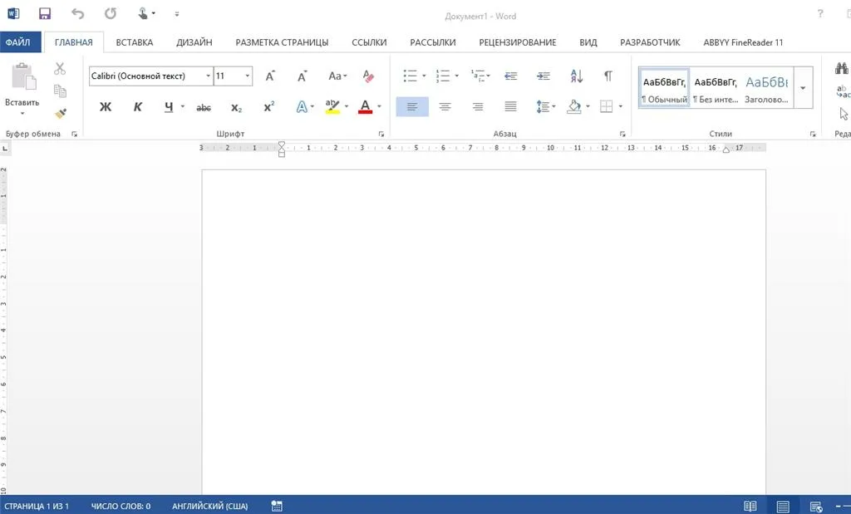Open the Customize Quick Access Toolbar arrow
The height and width of the screenshot is (514, 851).
(176, 14)
